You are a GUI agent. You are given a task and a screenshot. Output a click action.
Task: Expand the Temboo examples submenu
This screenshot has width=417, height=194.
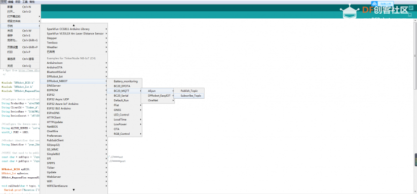point(73,43)
